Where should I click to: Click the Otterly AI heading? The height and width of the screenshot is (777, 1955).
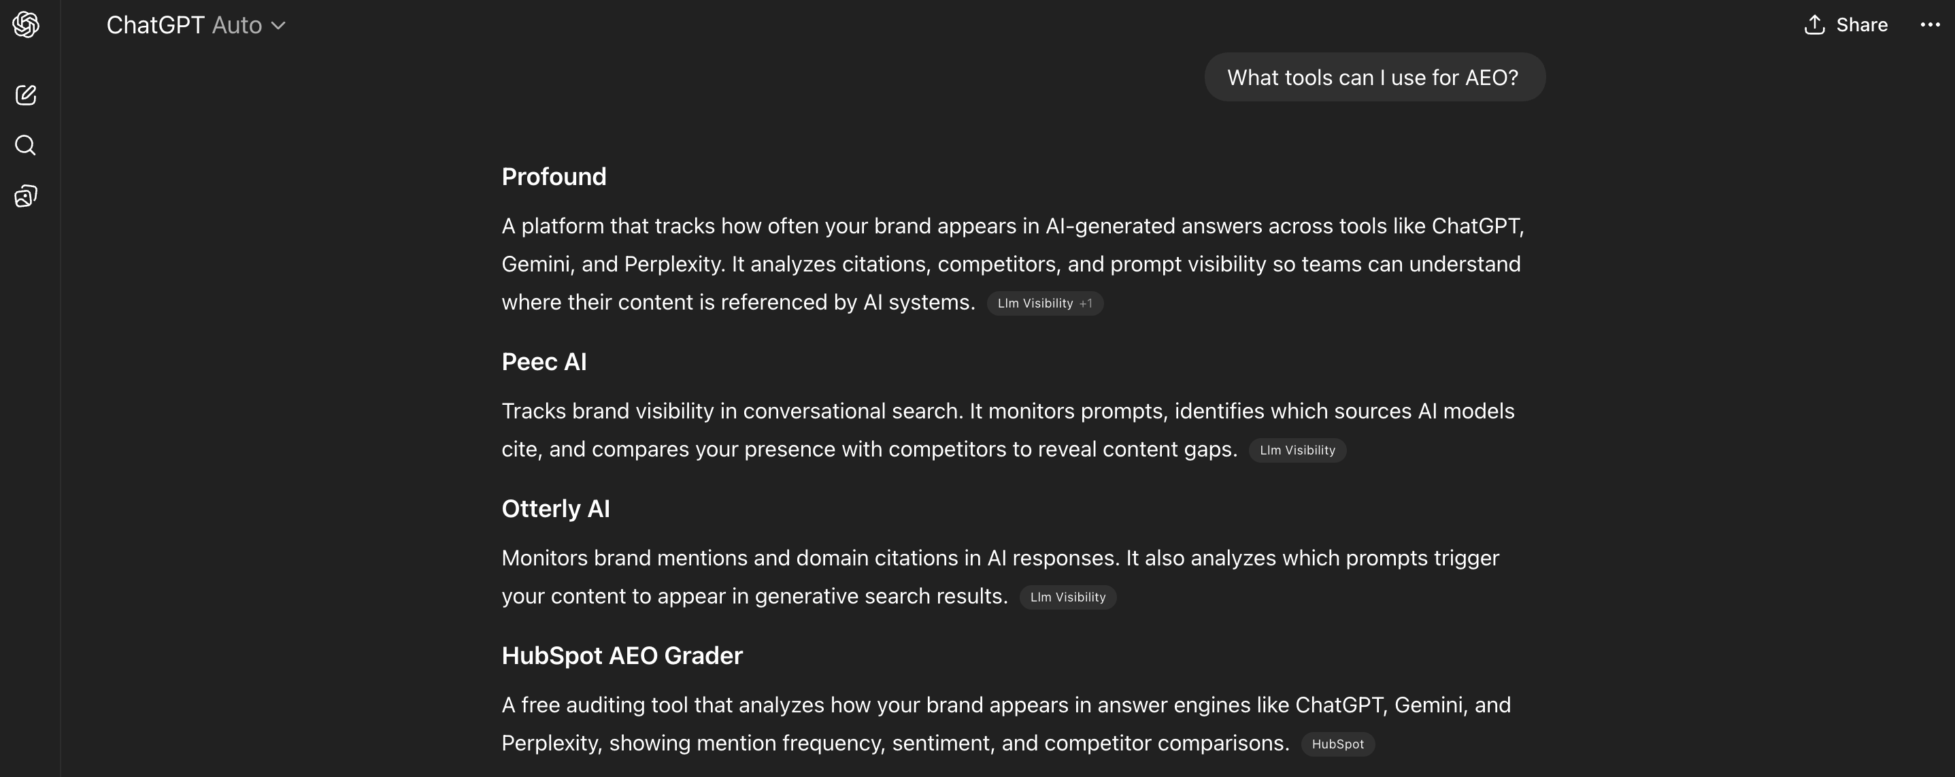point(556,509)
